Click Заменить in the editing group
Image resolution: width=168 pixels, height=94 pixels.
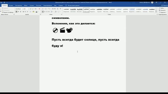pos(162,10)
